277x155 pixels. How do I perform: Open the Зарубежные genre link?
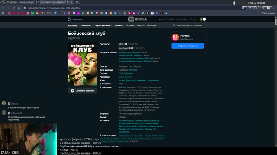153,81
